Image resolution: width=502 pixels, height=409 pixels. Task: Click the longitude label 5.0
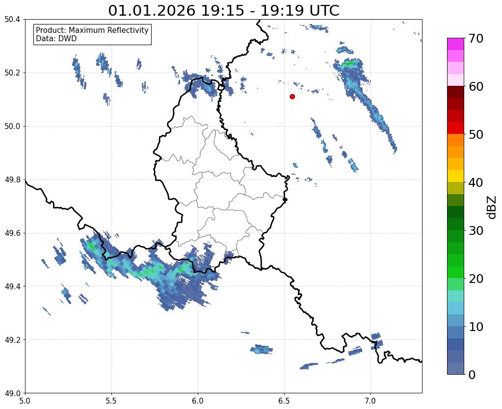[25, 401]
